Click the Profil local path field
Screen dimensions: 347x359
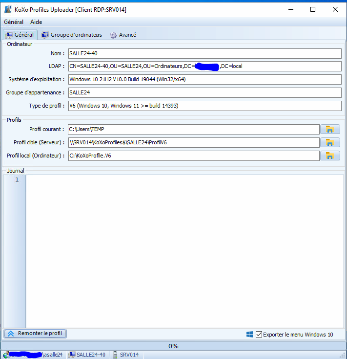[x=194, y=156]
